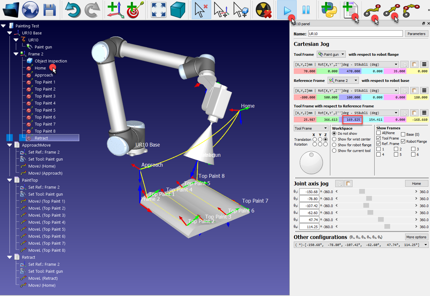
Task: Add a new Python program
Action: (x=330, y=10)
